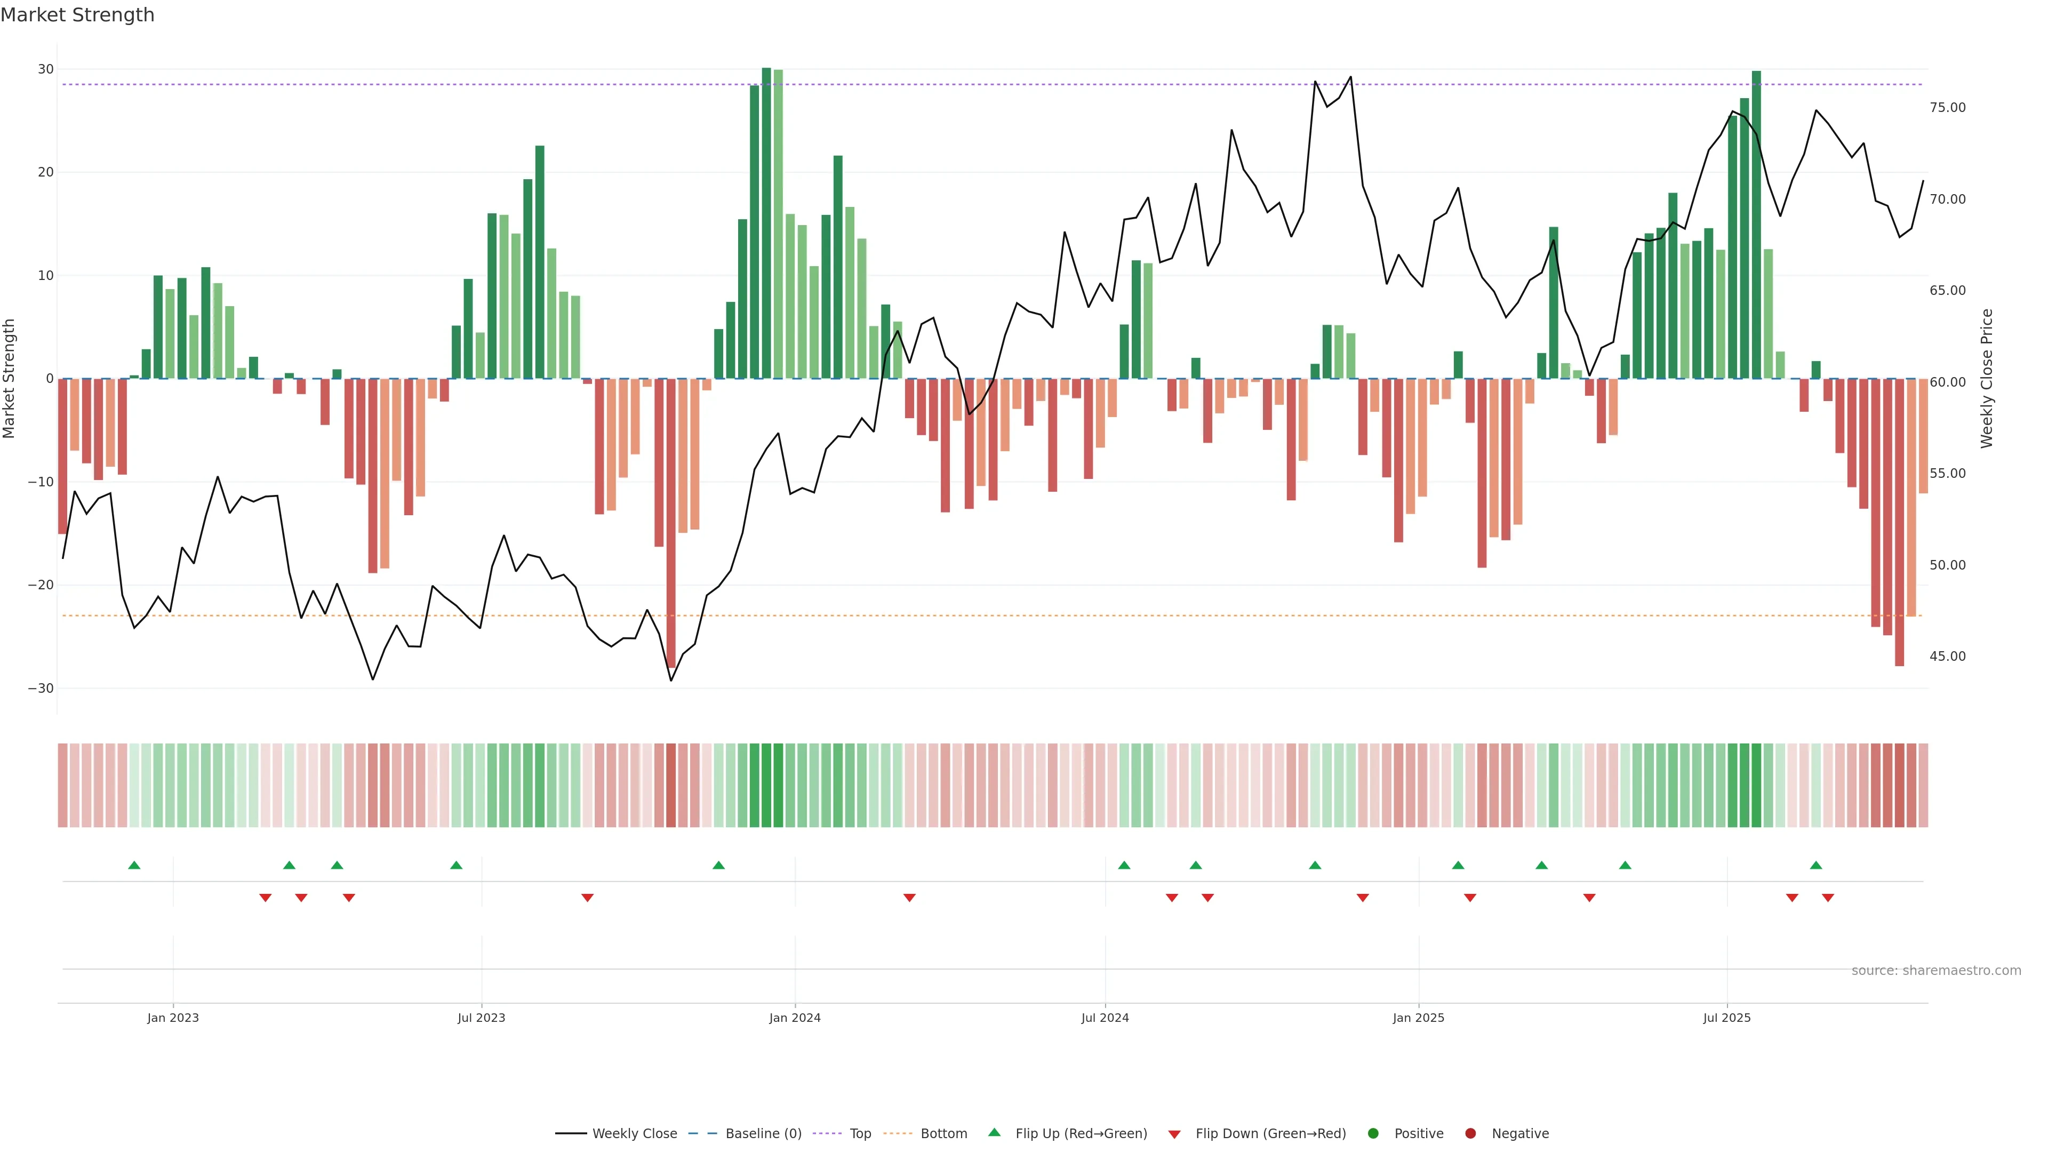2048x1152 pixels.
Task: Click the green Positive legend dot
Action: (1373, 1133)
